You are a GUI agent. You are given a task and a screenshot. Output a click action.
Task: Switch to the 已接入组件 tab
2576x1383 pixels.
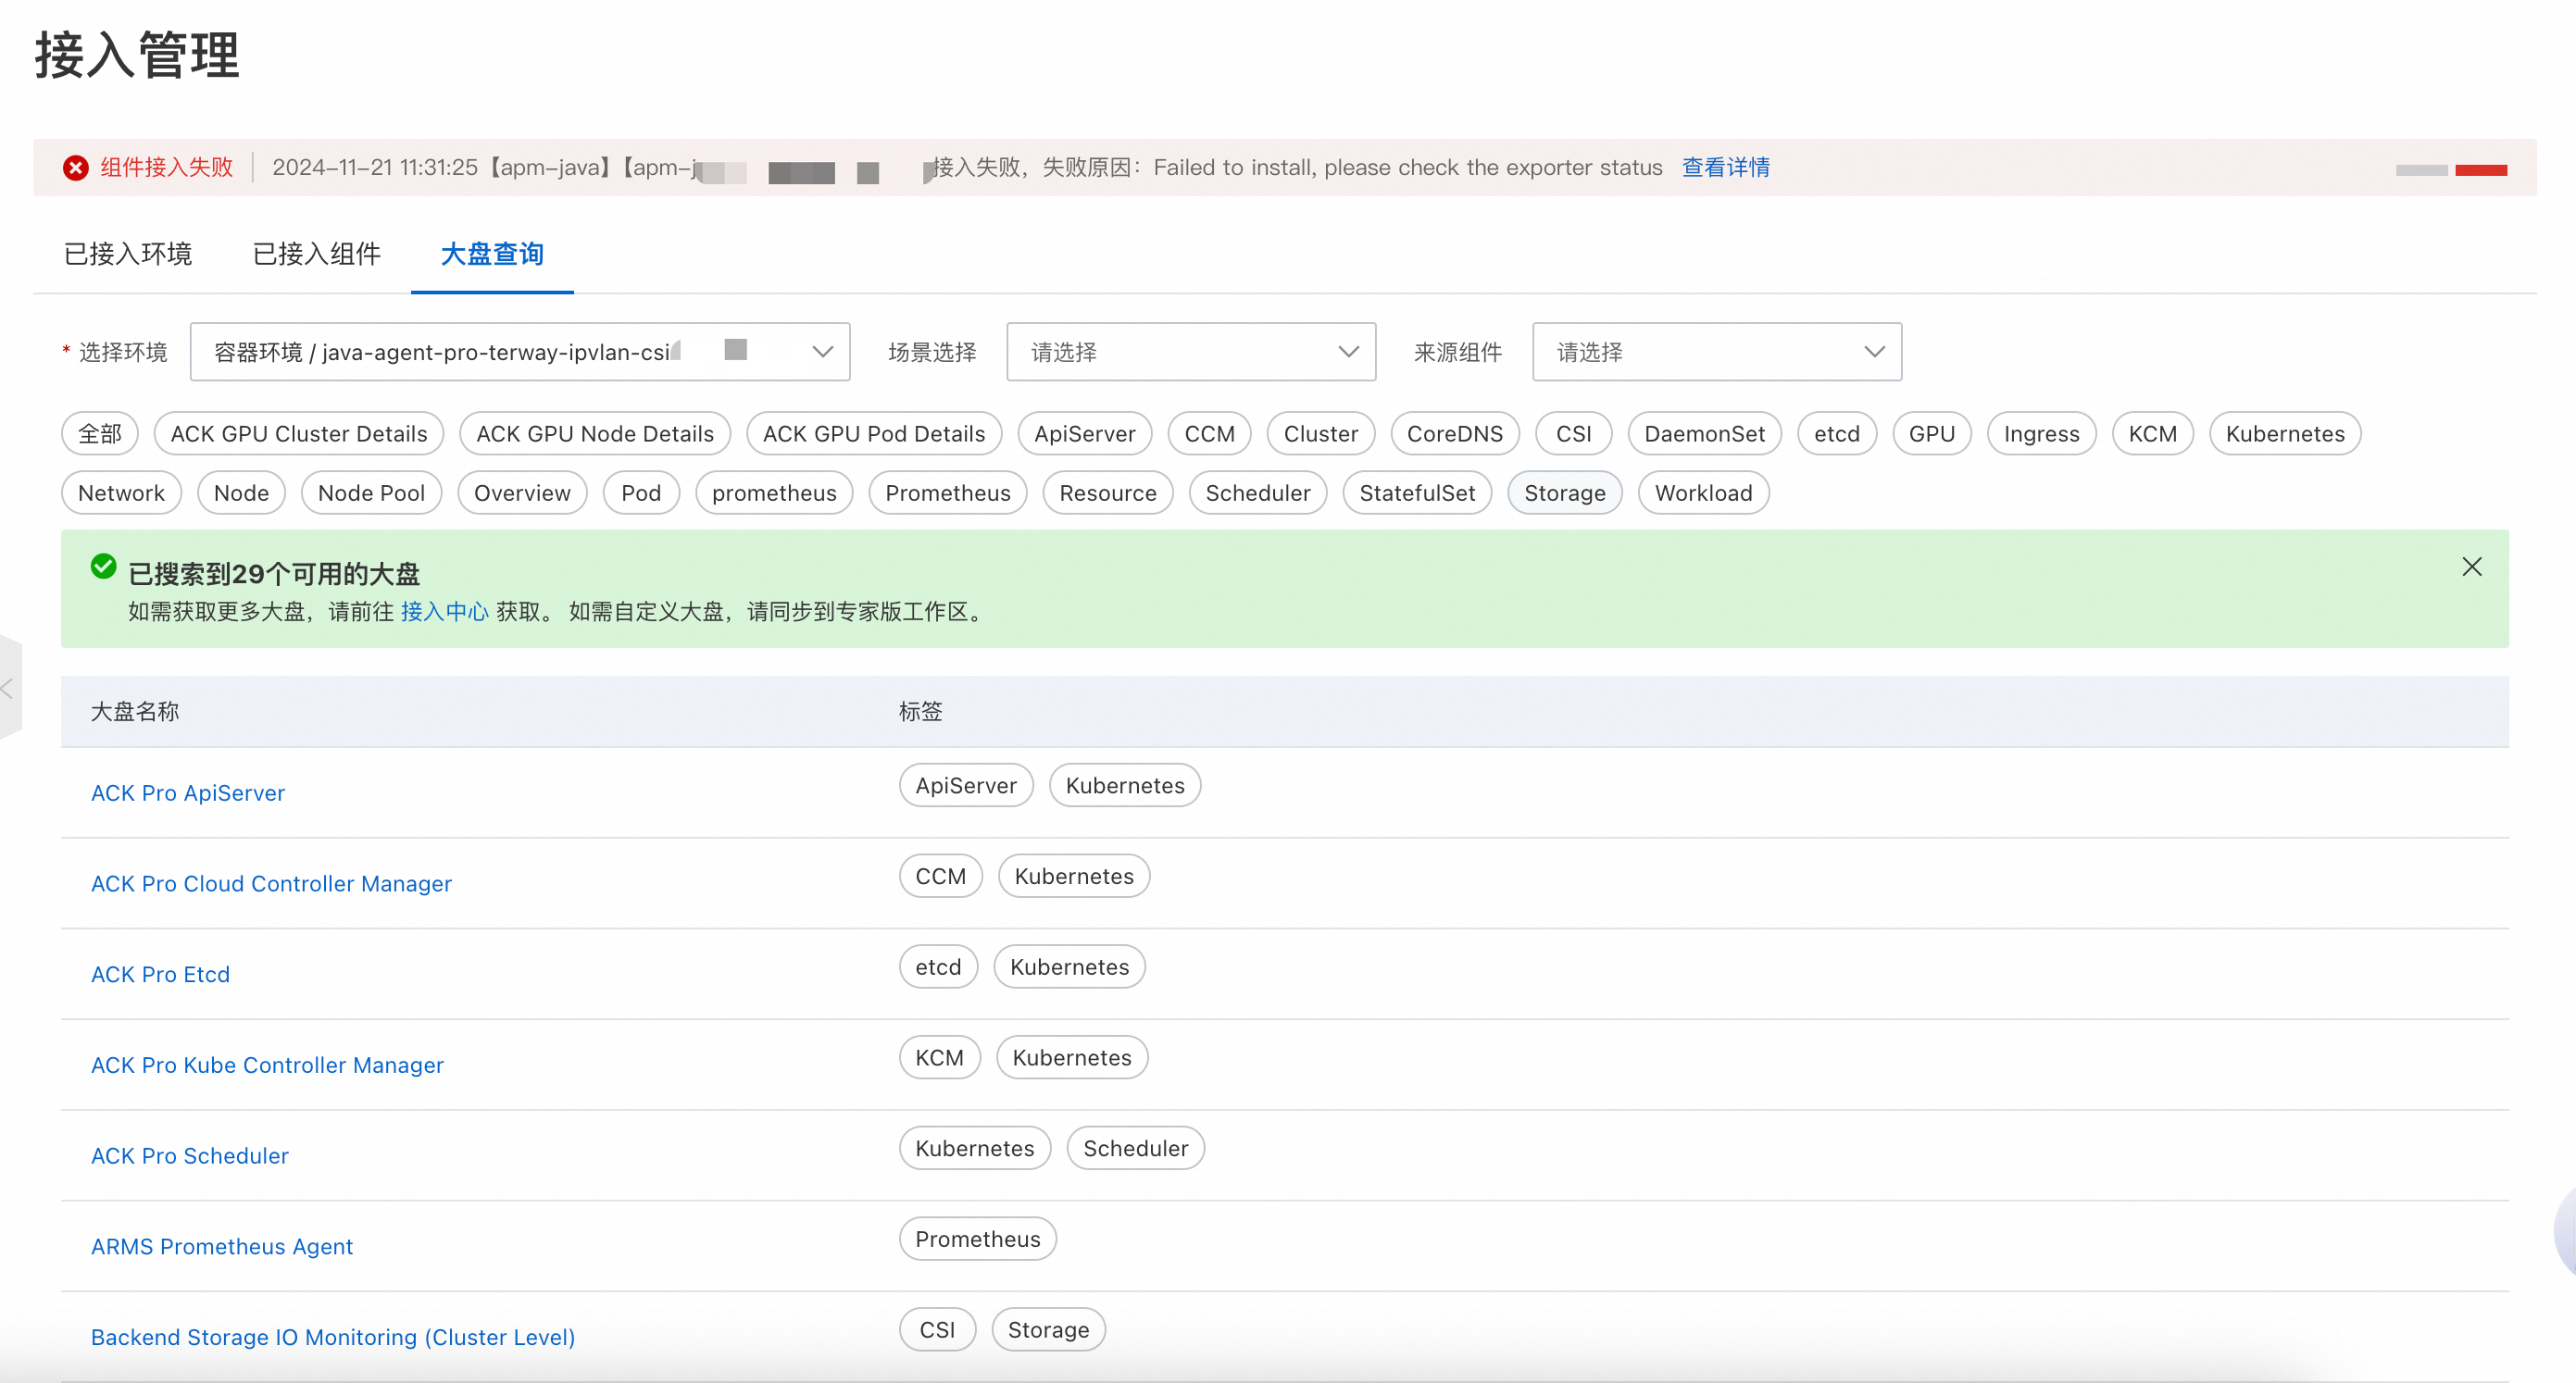tap(317, 254)
